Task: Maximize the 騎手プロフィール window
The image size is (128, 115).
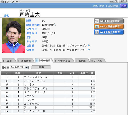Action: point(116,1)
